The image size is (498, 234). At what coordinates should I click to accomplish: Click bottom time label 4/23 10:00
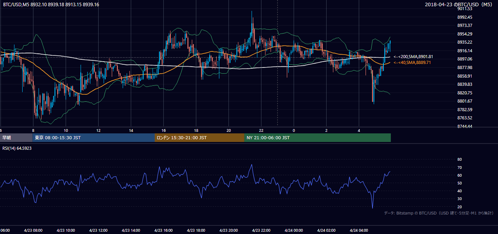click(x=65, y=230)
